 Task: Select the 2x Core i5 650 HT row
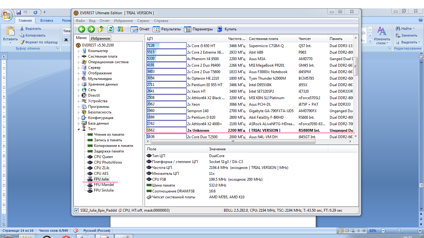tap(250, 46)
